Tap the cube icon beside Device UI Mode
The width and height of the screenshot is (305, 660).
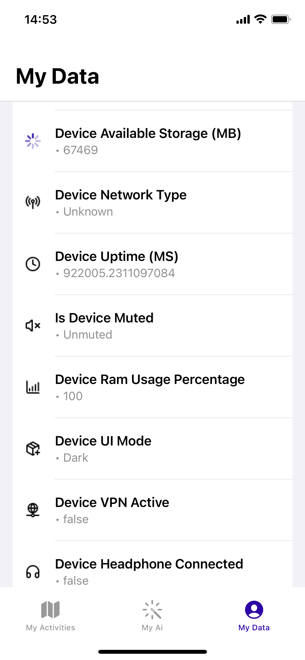click(x=33, y=449)
